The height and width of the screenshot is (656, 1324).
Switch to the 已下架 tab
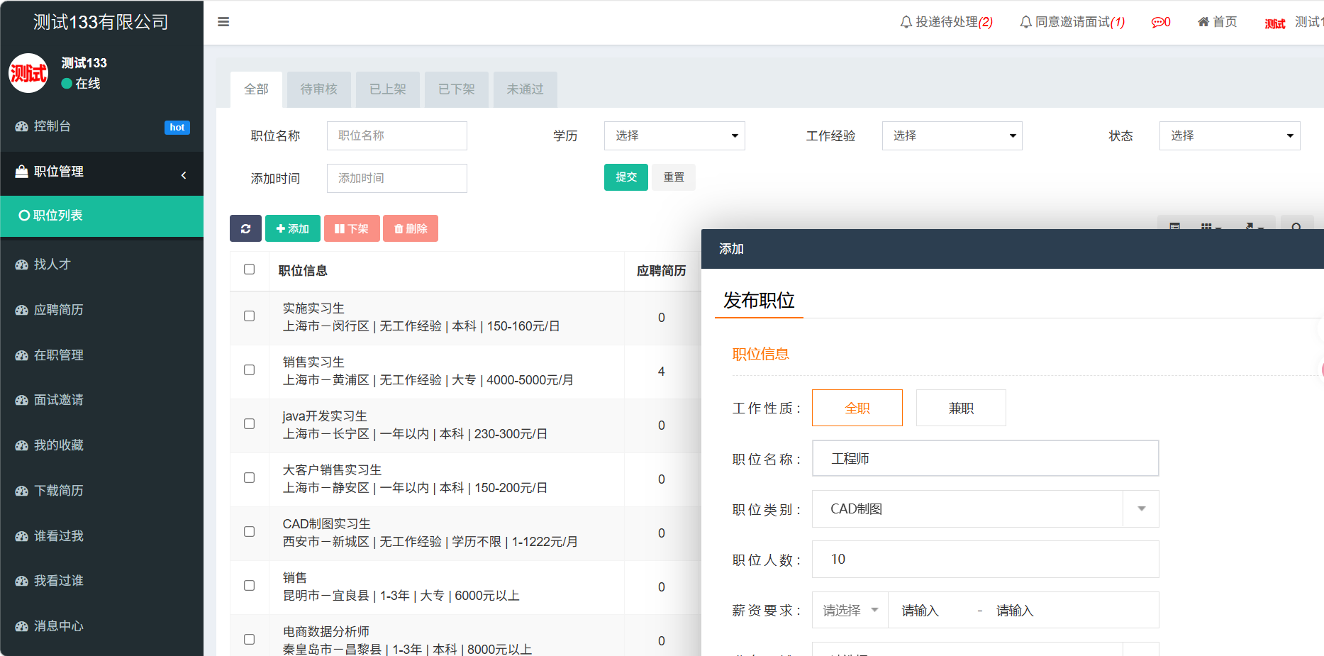pyautogui.click(x=456, y=89)
